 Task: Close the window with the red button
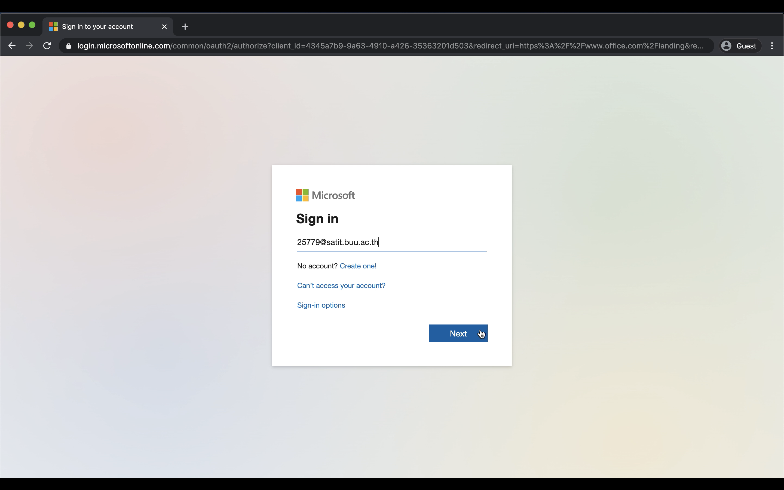point(10,25)
